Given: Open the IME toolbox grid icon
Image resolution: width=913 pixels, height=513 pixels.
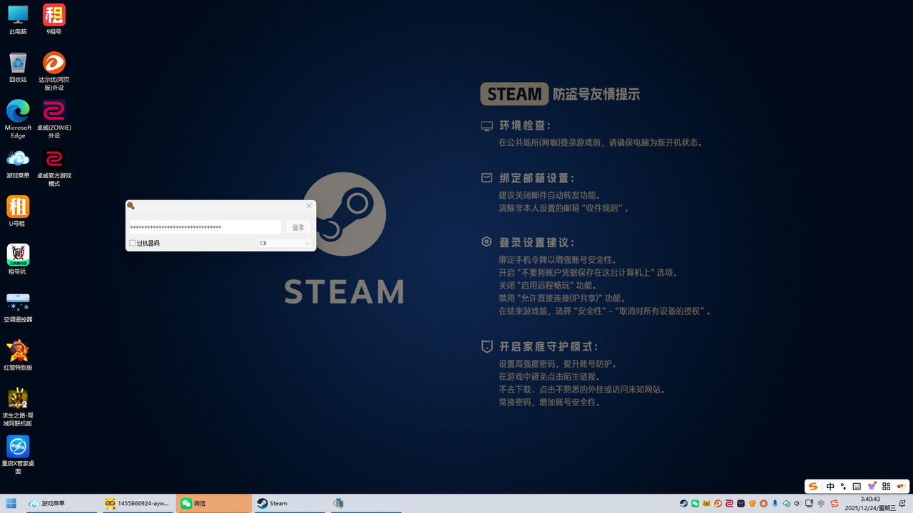Looking at the screenshot, I should tap(886, 486).
